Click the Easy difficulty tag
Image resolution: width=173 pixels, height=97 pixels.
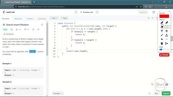[5, 29]
